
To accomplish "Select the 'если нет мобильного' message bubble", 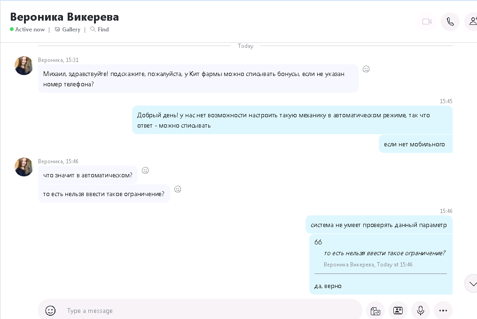I will [x=414, y=144].
